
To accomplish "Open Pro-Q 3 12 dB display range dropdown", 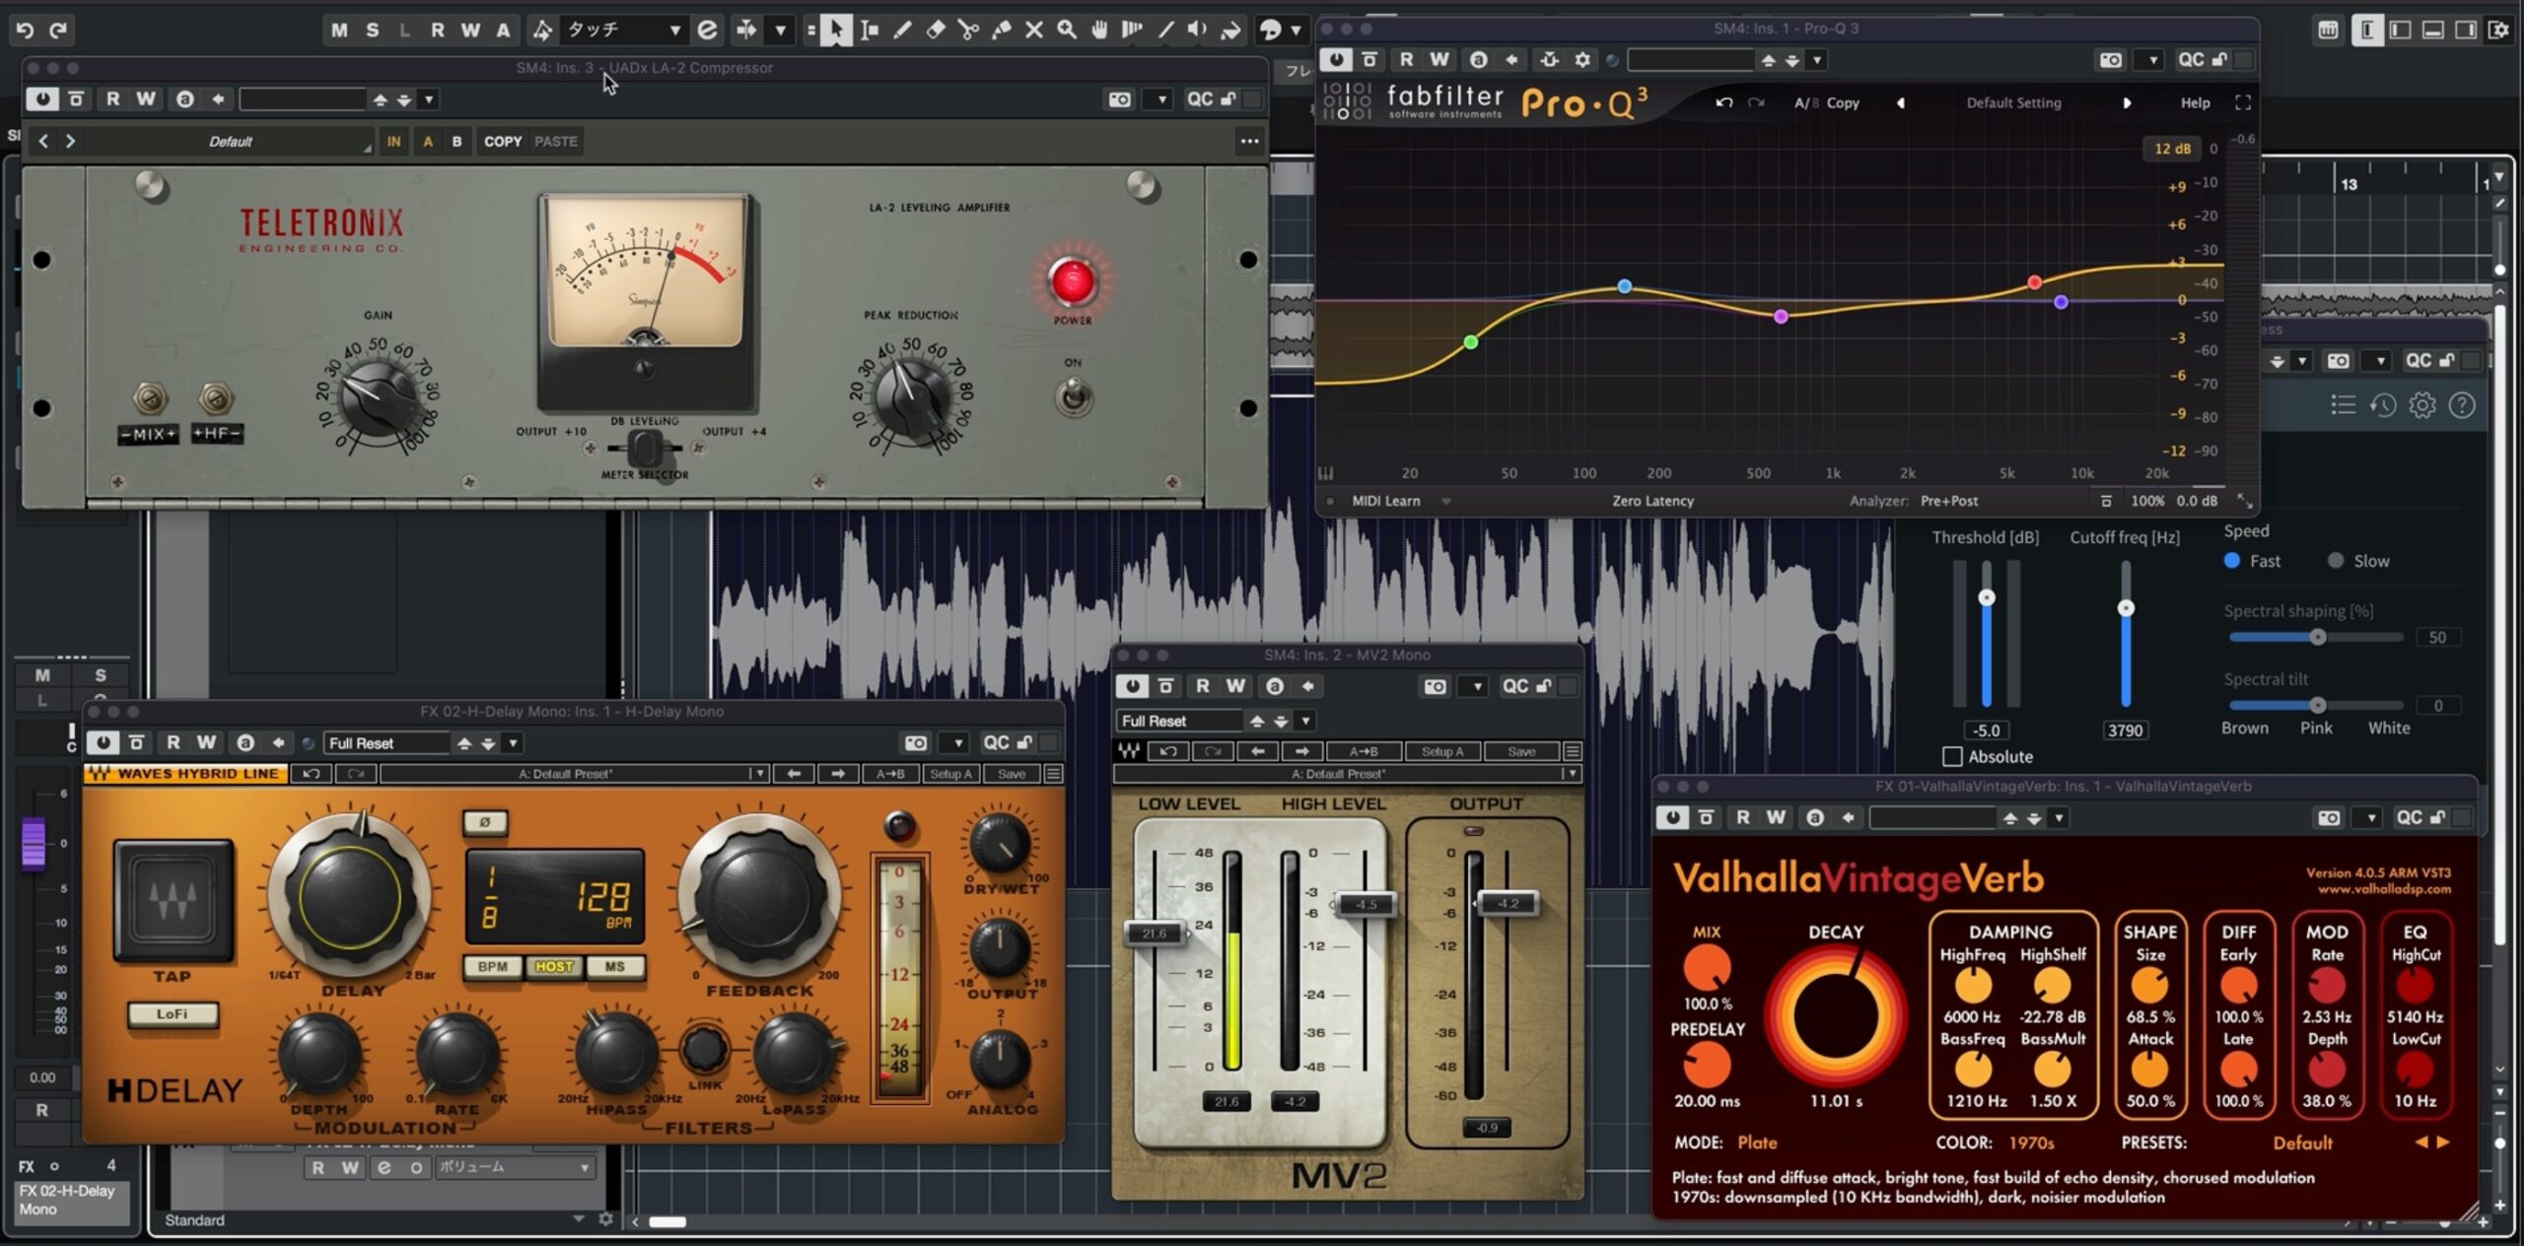I will point(2171,148).
